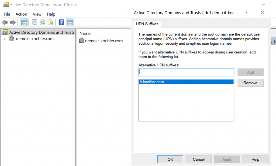Image resolution: width=276 pixels, height=166 pixels.
Task: Switch to the UPN Suffixes tab
Action: pyautogui.click(x=147, y=24)
